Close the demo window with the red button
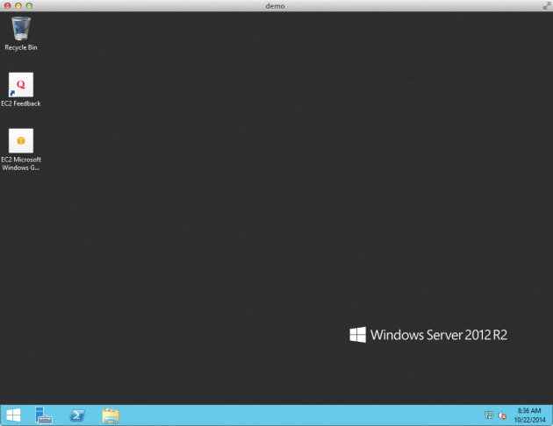This screenshot has width=553, height=426. (x=7, y=5)
